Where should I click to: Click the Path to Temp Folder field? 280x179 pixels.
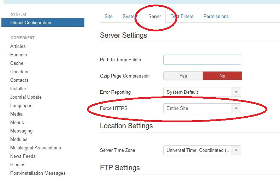tap(202, 60)
